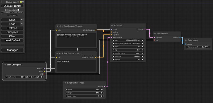
Task: Click the seed value 156680208700286
Action: point(133,40)
